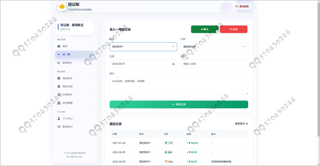Open 记一笔 in the sidebar

point(75,54)
